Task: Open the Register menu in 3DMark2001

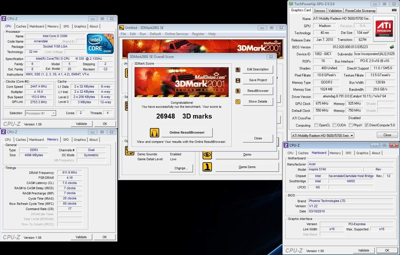Action: tap(198, 34)
